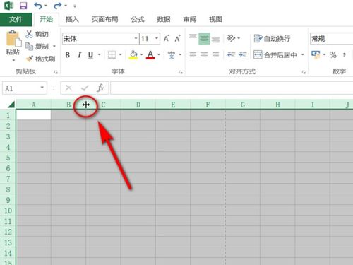Open the Name Box dropdown arrow
Image resolution: width=353 pixels, height=265 pixels.
point(42,88)
